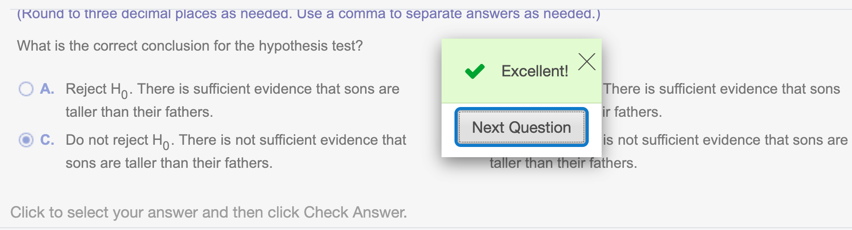Click right-side option 'is not sufficient evidence that sons are'
The height and width of the screenshot is (230, 852).
tap(725, 140)
